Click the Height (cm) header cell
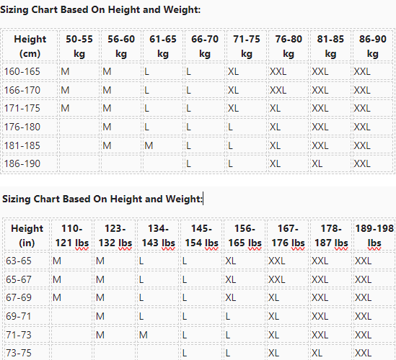 [30, 46]
